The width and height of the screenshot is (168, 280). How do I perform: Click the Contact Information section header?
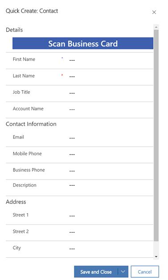tap(31, 124)
